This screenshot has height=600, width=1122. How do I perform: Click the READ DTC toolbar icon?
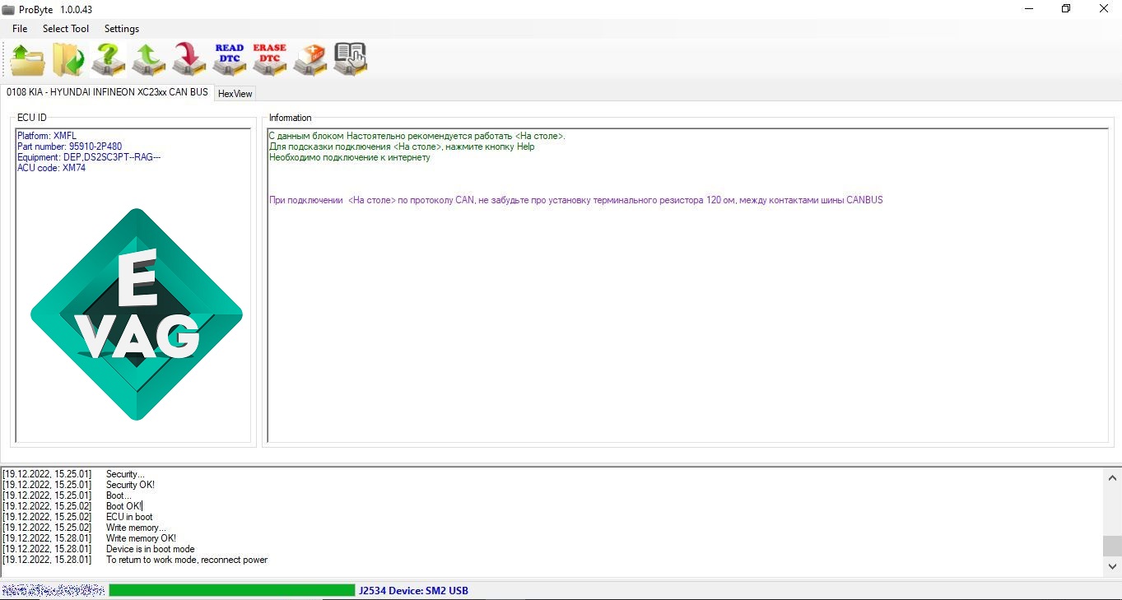point(230,60)
